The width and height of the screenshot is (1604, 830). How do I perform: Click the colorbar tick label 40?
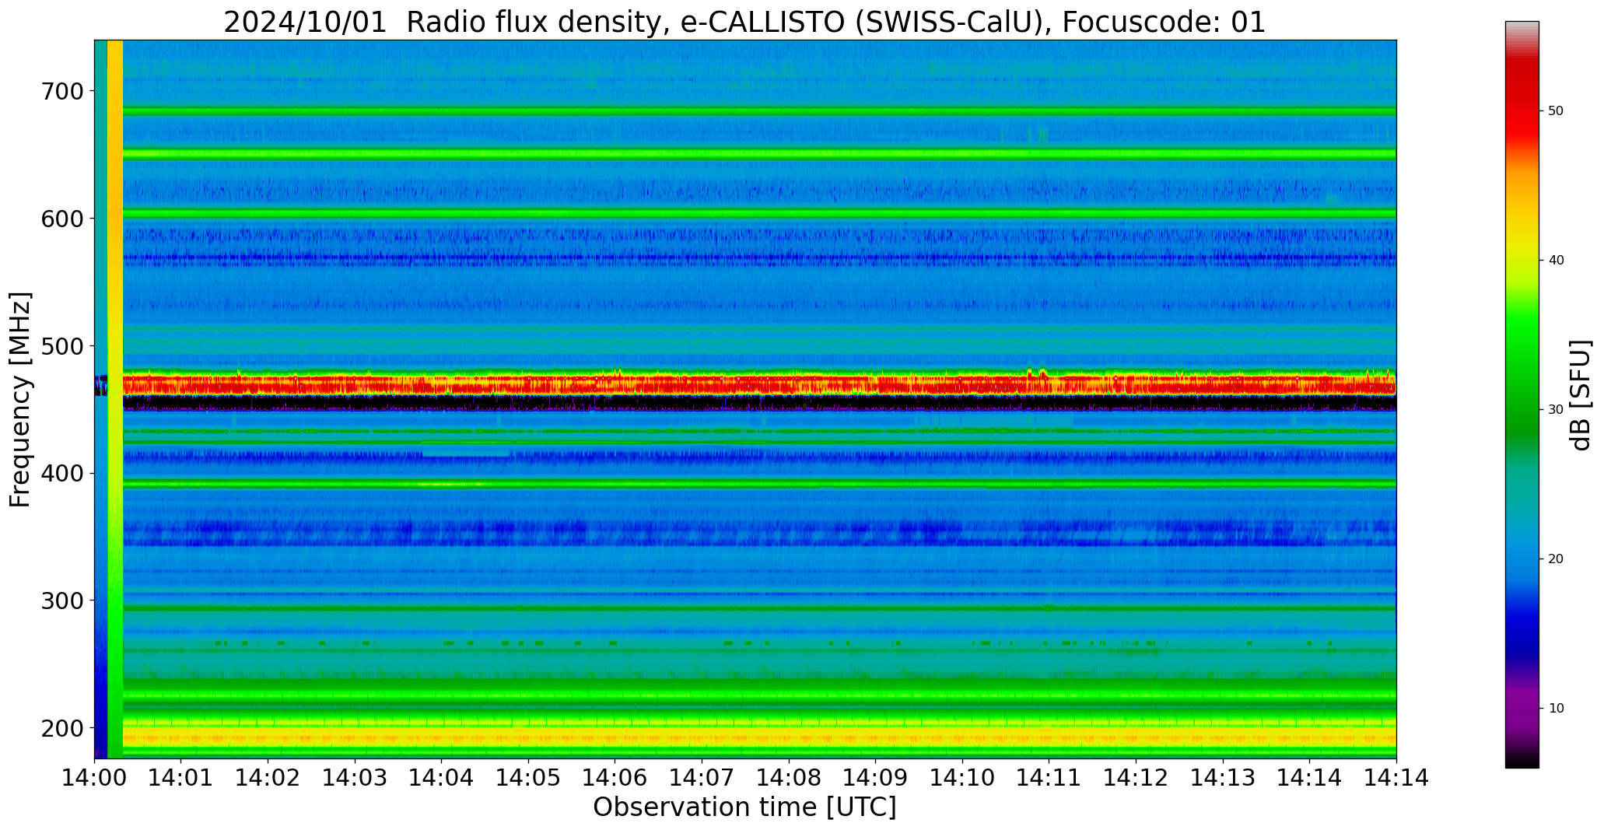1556,261
